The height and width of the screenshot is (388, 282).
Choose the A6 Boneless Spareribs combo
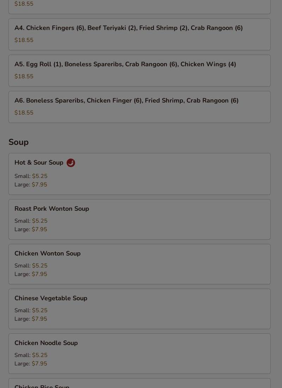[x=139, y=107]
